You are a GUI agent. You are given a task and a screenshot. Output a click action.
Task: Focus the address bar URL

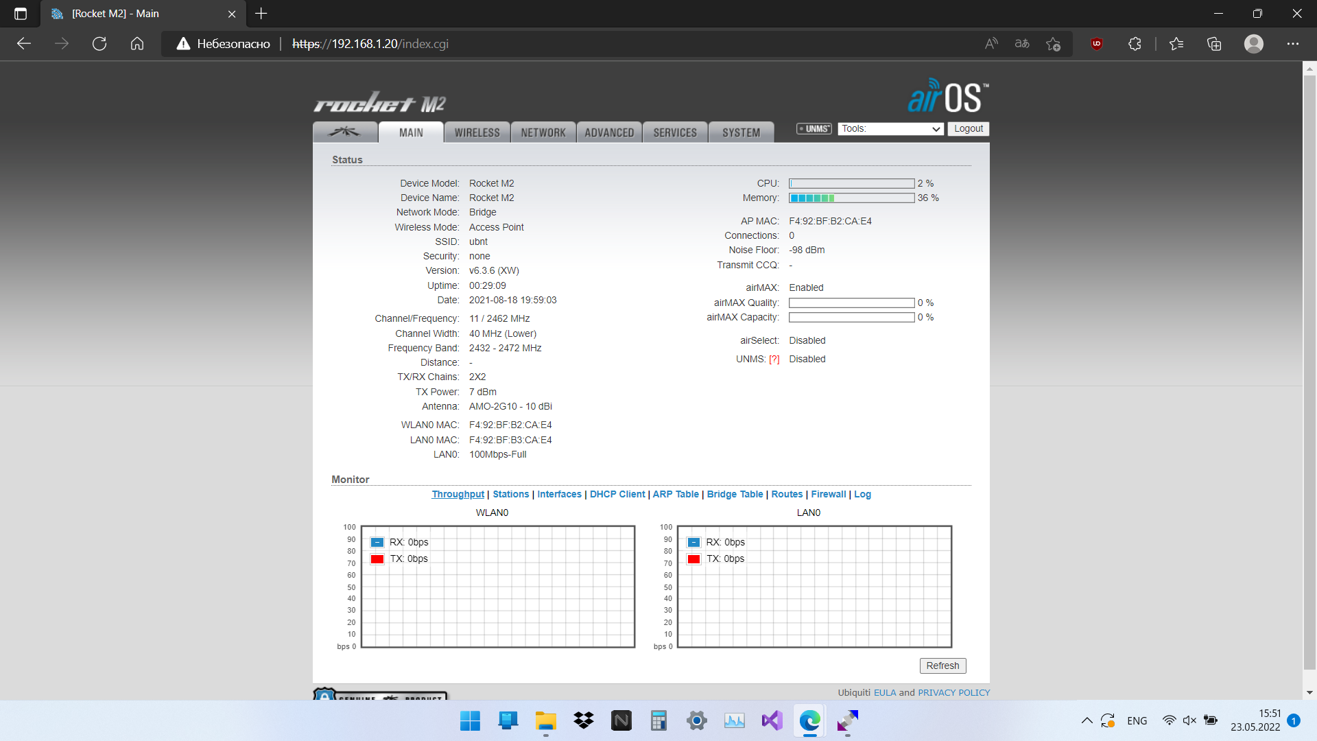pos(370,43)
